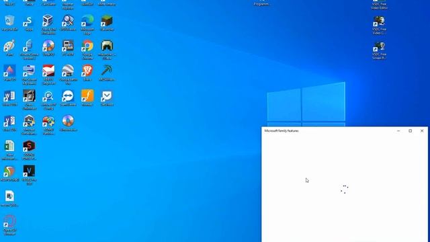Open the VSDC Free Video C... shortcut

[379, 22]
